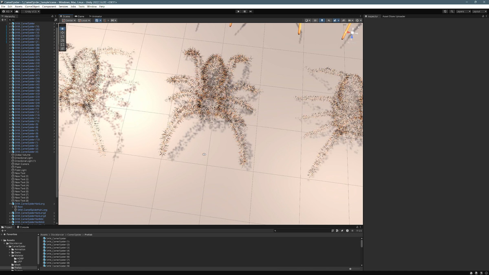The image size is (489, 275).
Task: Select the Prefab folder in Project
Action: (x=18, y=268)
